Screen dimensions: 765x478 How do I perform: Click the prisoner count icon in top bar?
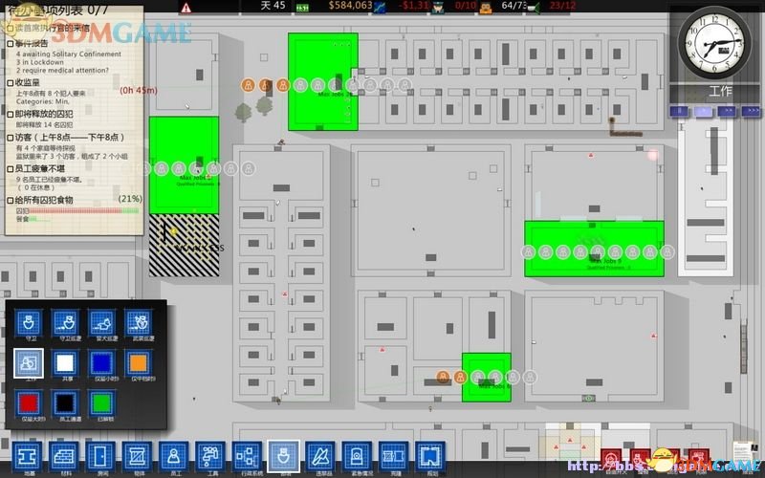pyautogui.click(x=486, y=7)
